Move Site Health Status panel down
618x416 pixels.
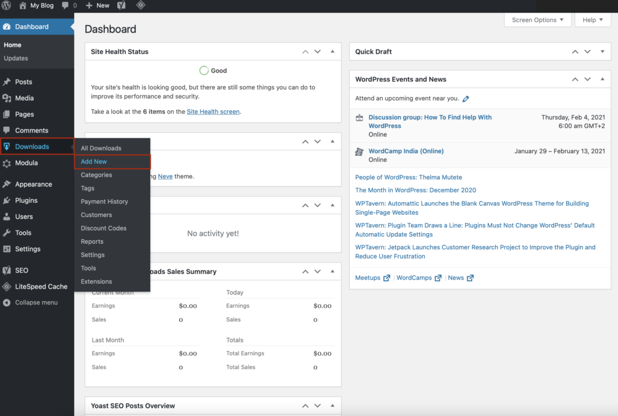point(317,52)
